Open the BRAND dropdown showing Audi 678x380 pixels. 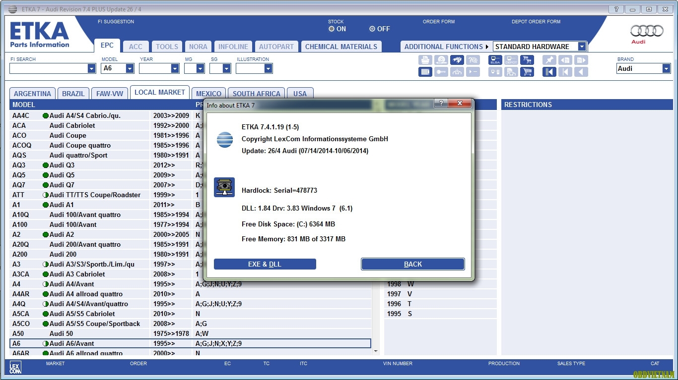coord(666,69)
